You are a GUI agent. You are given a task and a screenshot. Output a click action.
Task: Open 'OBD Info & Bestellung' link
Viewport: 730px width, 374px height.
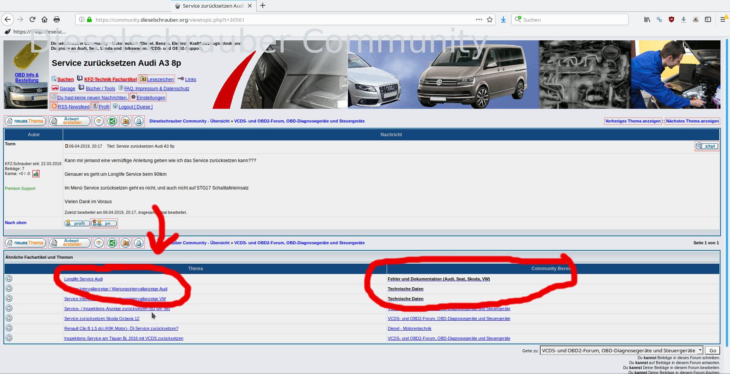[27, 78]
